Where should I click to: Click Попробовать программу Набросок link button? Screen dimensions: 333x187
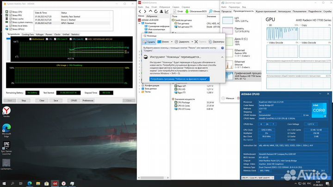(x=179, y=79)
